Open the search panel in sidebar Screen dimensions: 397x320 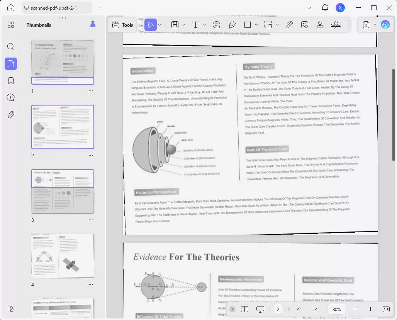coord(11,46)
